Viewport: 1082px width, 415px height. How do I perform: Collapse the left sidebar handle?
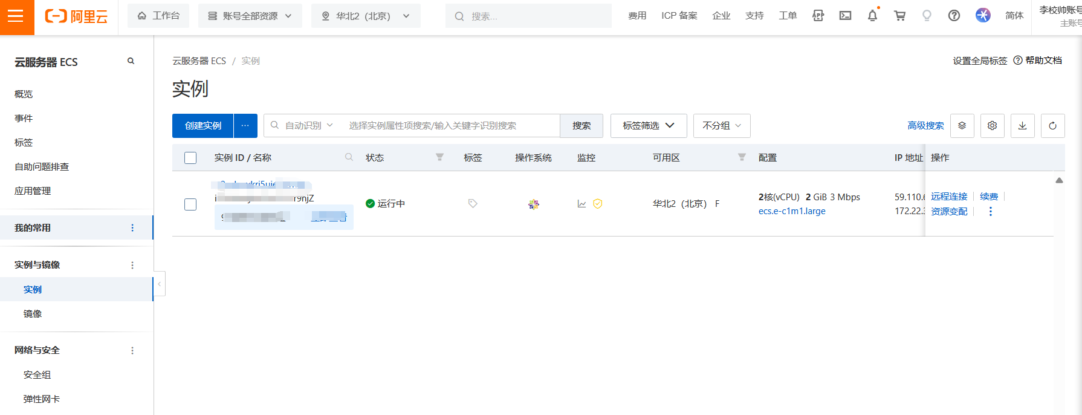160,284
